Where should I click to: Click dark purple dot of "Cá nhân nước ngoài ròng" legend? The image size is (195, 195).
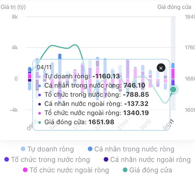[106, 160]
